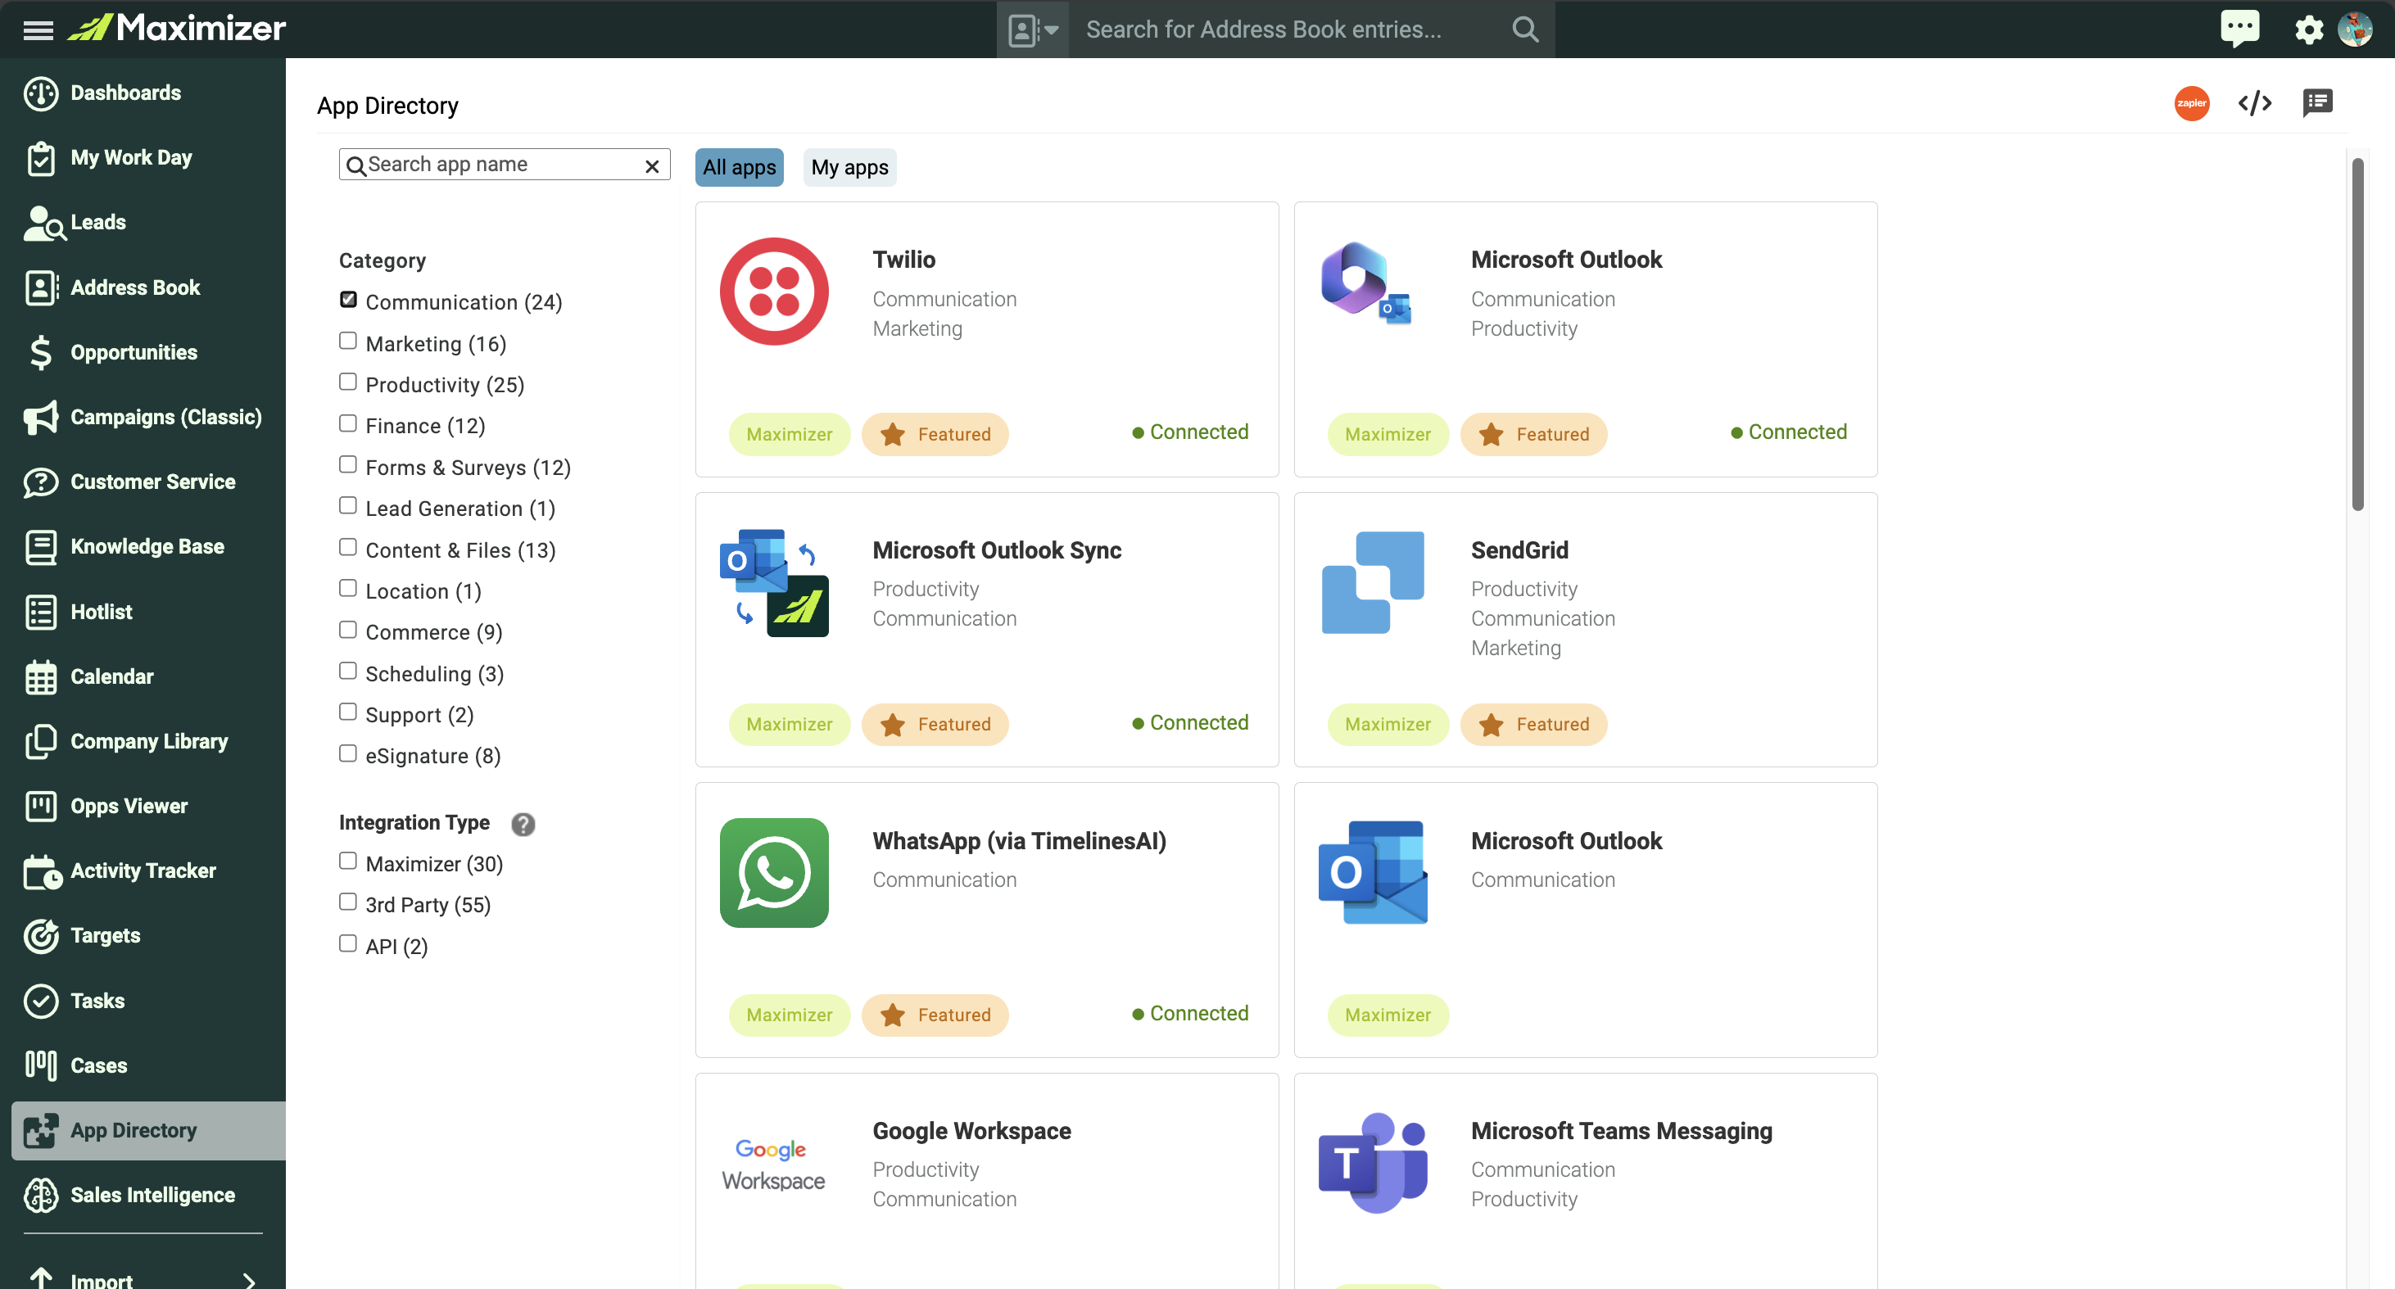Check the Finance category filter
The width and height of the screenshot is (2395, 1289).
pos(348,423)
